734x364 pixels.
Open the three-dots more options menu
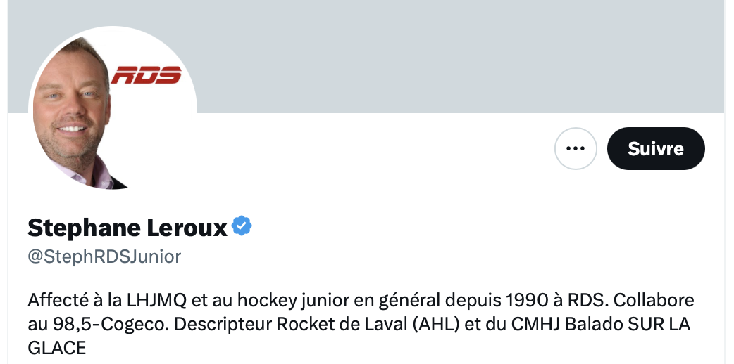(x=576, y=148)
